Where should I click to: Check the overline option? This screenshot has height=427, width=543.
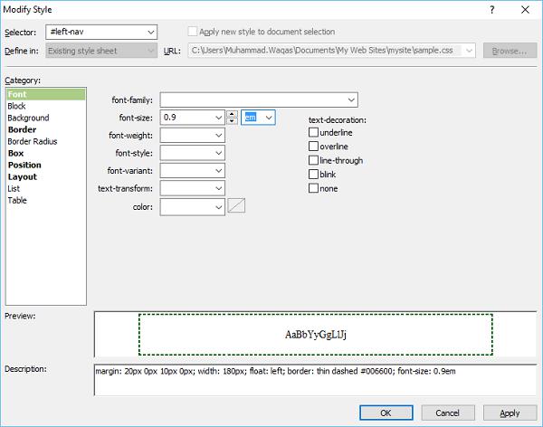click(314, 147)
